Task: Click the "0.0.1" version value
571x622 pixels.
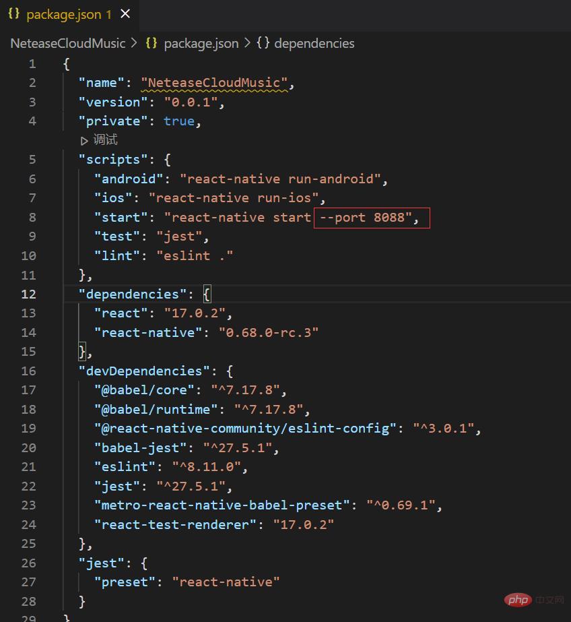Action: (x=191, y=102)
